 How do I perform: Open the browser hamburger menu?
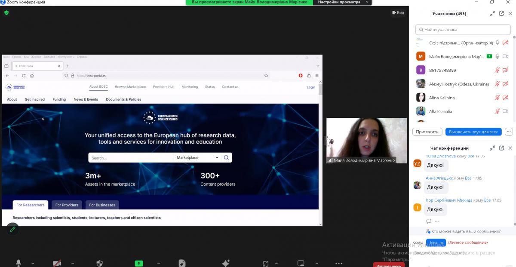(x=317, y=75)
